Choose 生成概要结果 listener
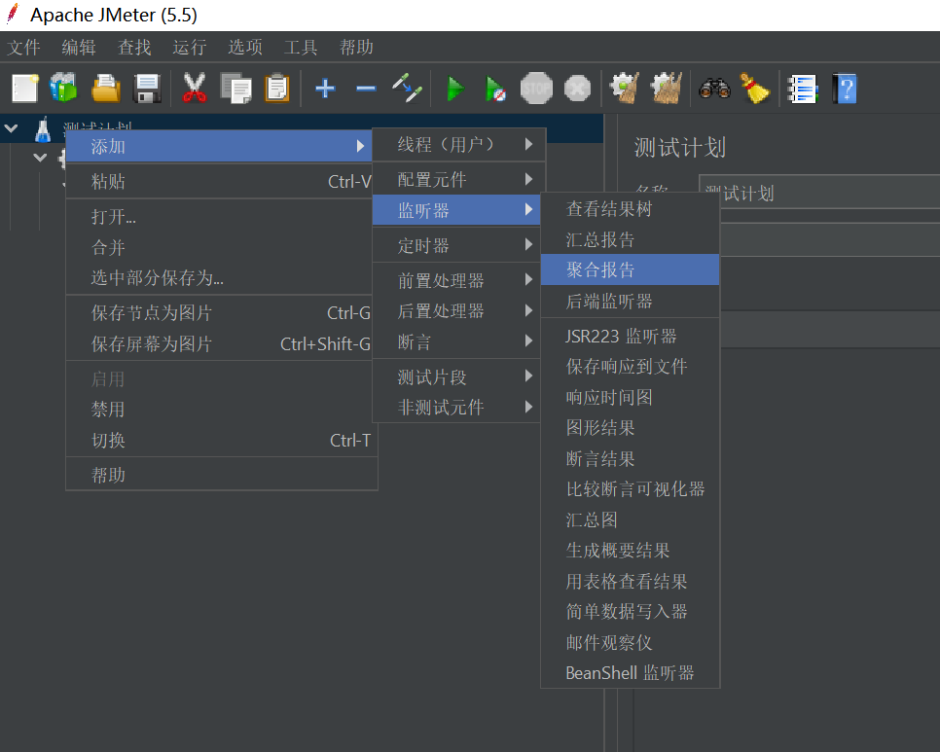The image size is (940, 752). pos(630,550)
